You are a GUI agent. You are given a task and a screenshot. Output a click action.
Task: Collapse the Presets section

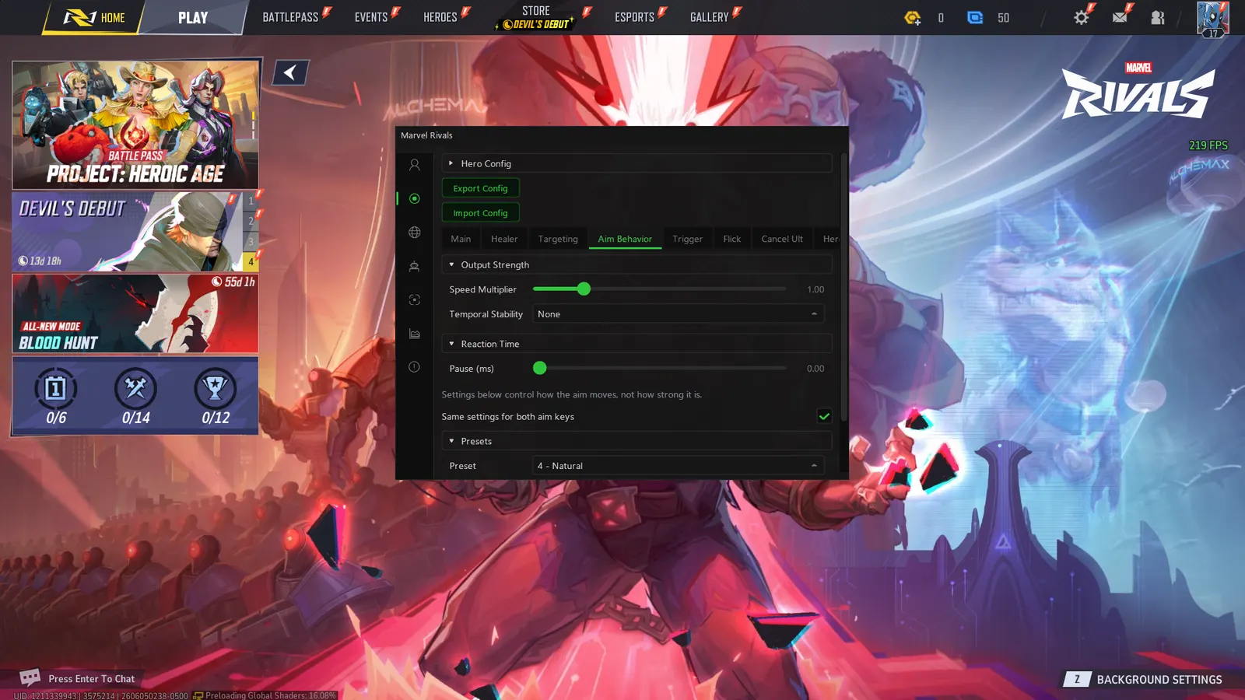(x=637, y=441)
